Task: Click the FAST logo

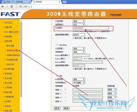Action: tap(10, 14)
